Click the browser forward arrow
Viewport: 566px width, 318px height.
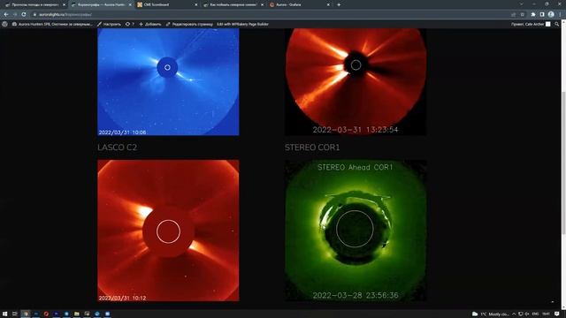15,14
